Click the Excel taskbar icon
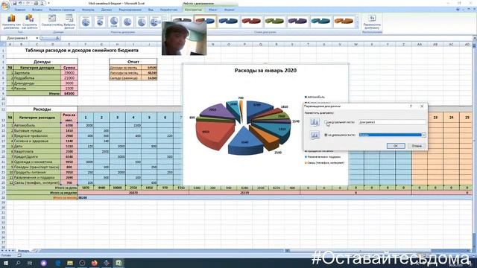Viewport: 477px width, 268px height. click(x=119, y=263)
